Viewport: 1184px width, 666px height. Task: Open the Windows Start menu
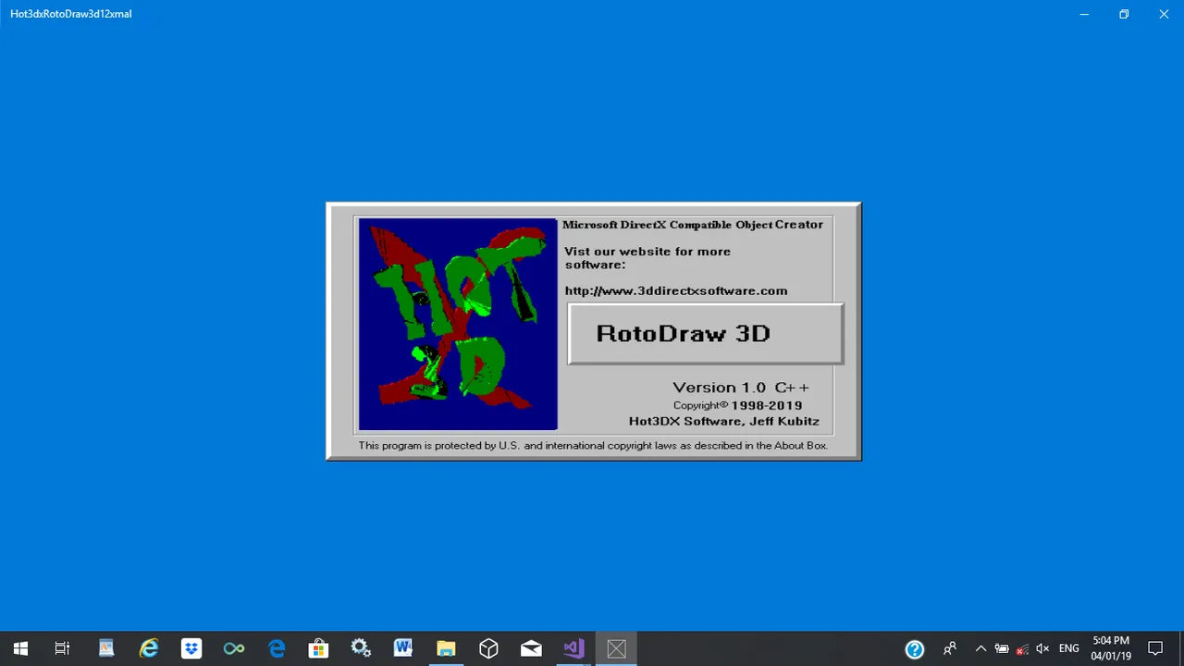pos(20,648)
